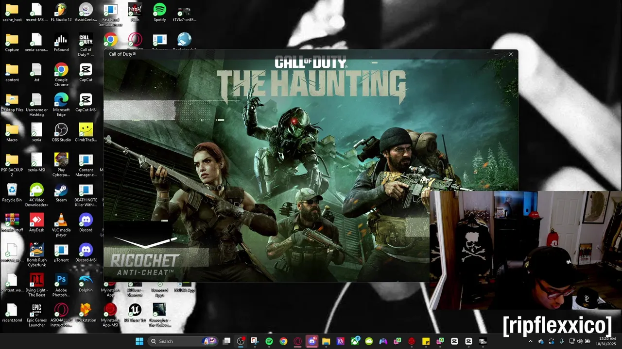Open the Fast Food Simulator.exe icon
This screenshot has height=349, width=622.
pos(110,16)
